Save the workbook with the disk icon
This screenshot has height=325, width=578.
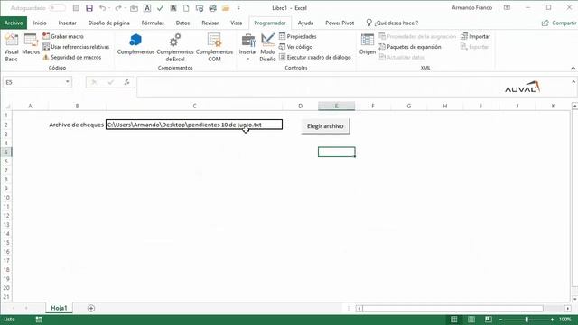89,8
